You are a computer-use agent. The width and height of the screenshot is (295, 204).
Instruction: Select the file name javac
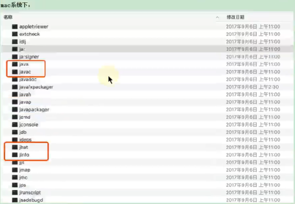pyautogui.click(x=25, y=72)
